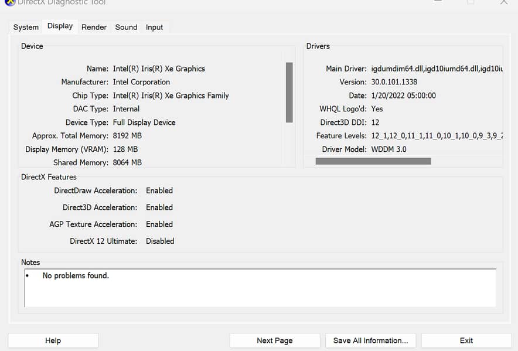
Task: Click the Intel Iris Xe Graphics name value
Action: (x=159, y=69)
